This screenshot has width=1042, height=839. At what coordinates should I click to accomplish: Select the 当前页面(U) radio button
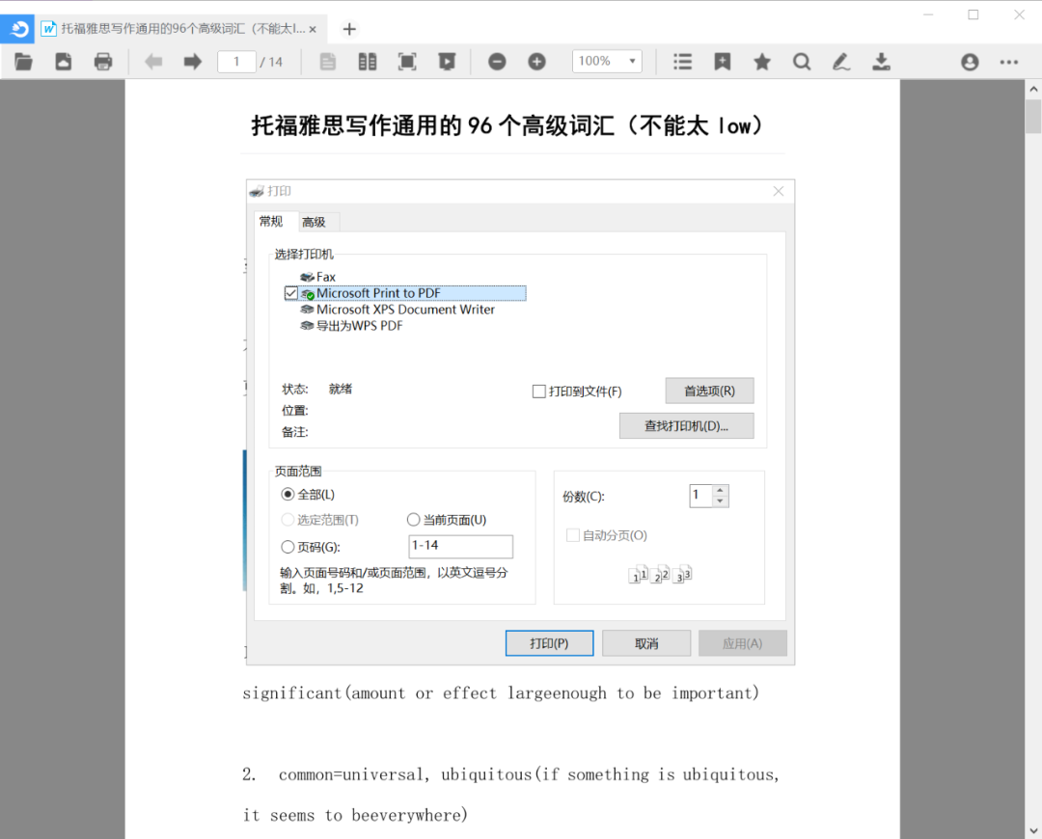(413, 520)
